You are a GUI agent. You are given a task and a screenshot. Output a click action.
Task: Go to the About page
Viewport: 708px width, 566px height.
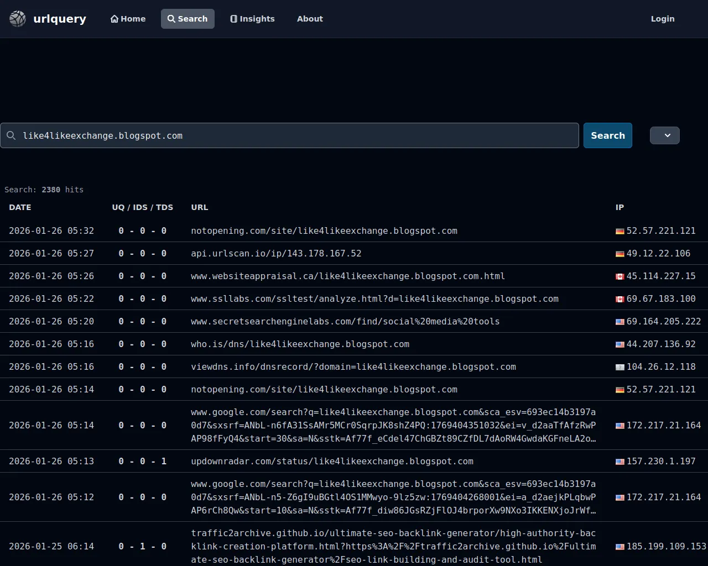click(x=310, y=19)
